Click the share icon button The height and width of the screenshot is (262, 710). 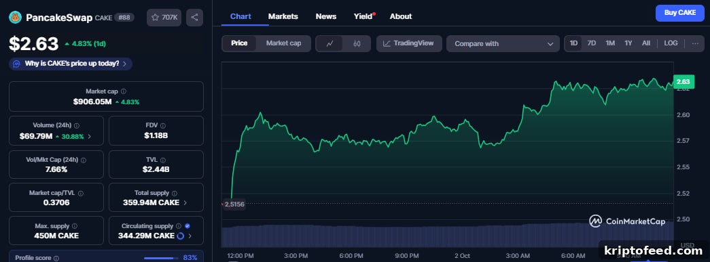[x=195, y=17]
